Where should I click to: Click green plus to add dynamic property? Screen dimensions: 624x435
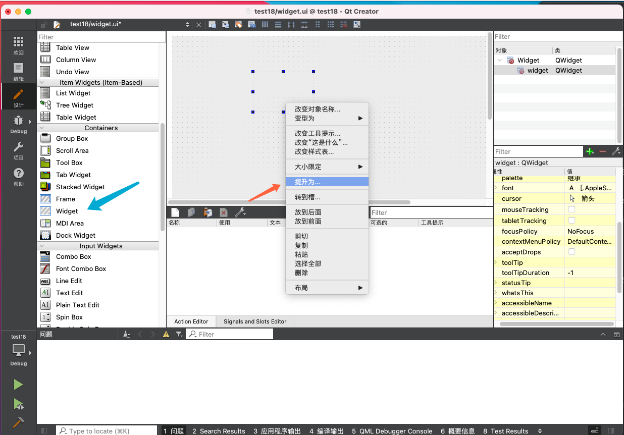(x=590, y=151)
